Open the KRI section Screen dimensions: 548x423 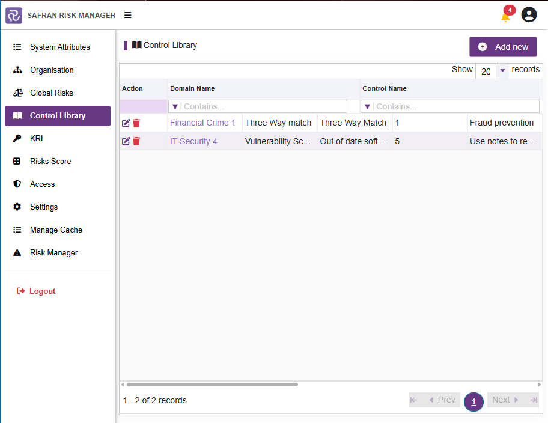58,138
